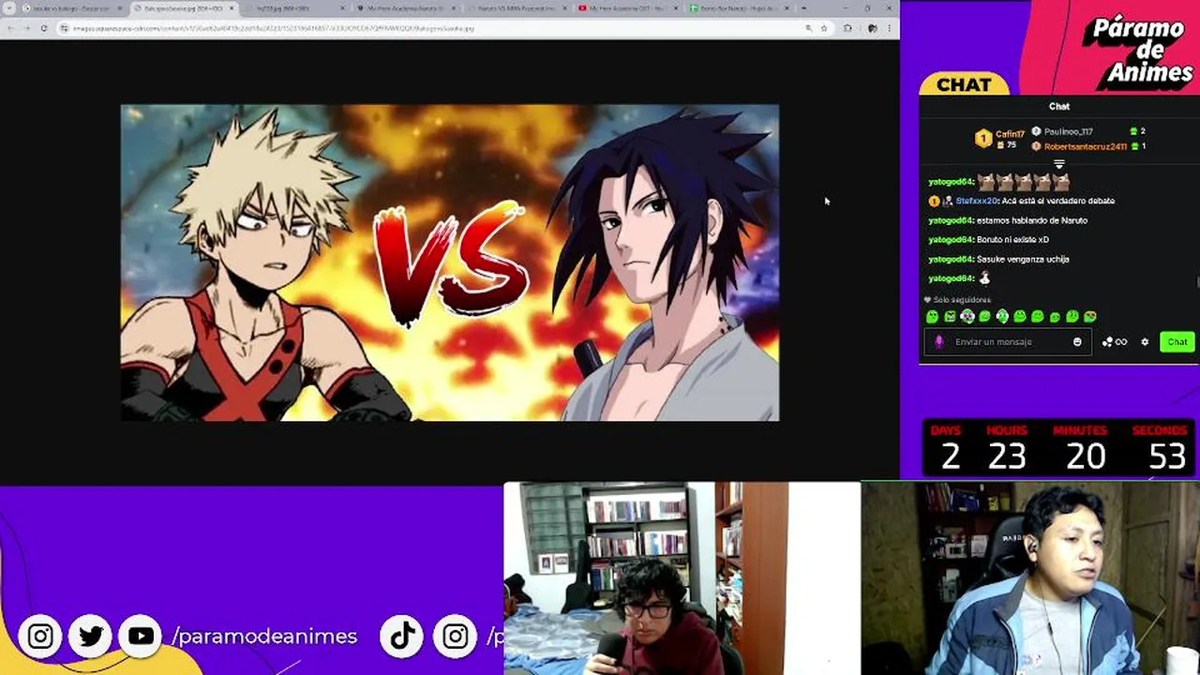
Task: Close the YouTube My Hero Academia OST tab
Action: tap(676, 8)
